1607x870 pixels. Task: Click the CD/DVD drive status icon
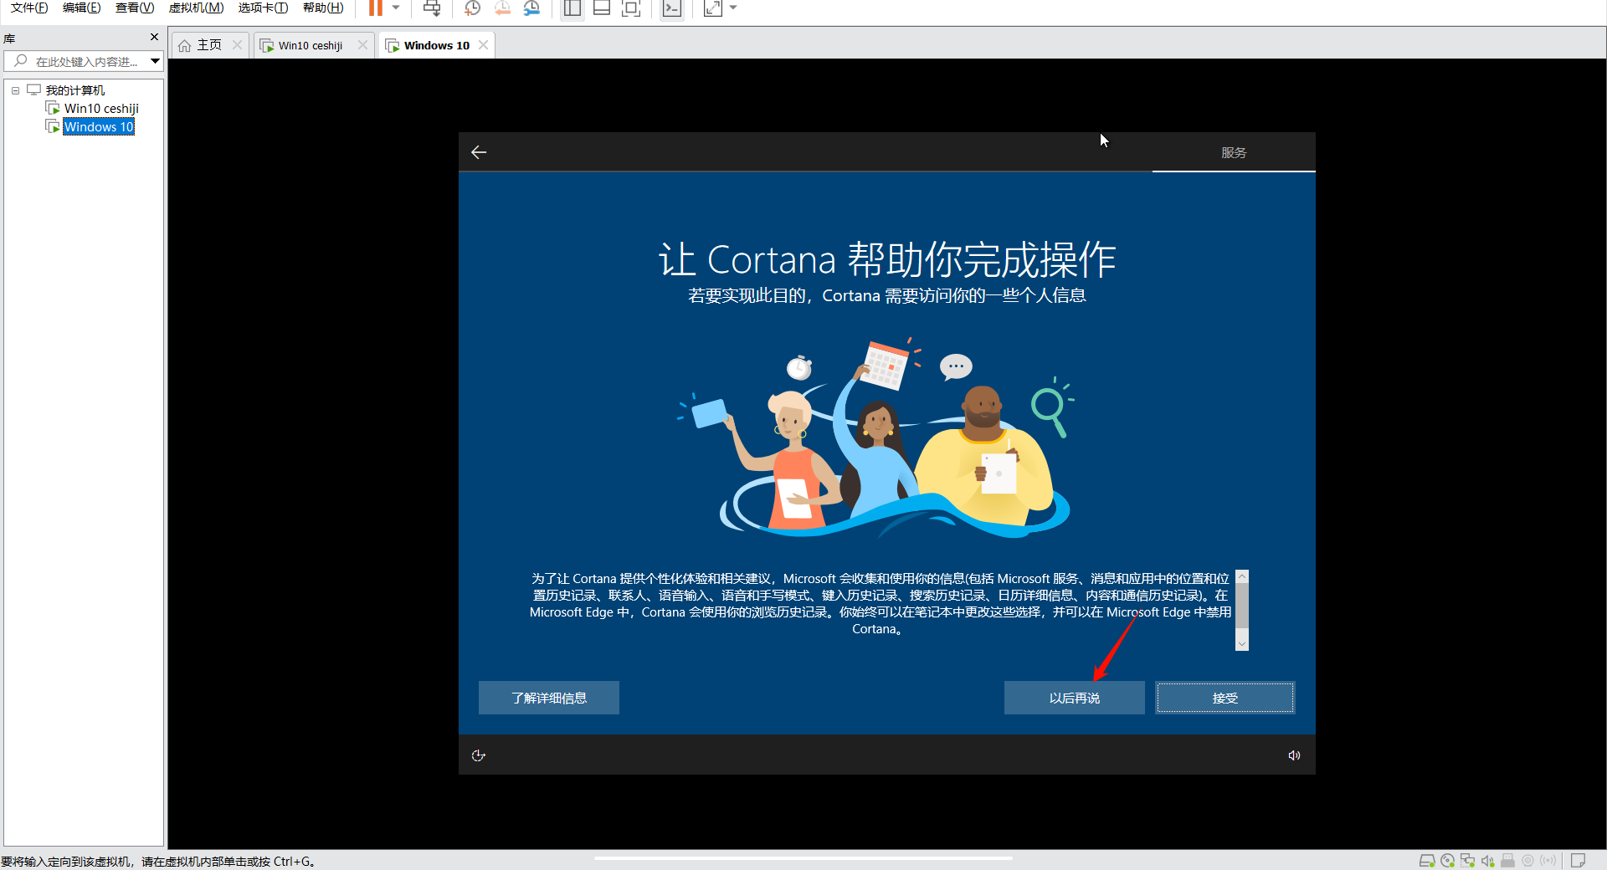(x=1447, y=861)
